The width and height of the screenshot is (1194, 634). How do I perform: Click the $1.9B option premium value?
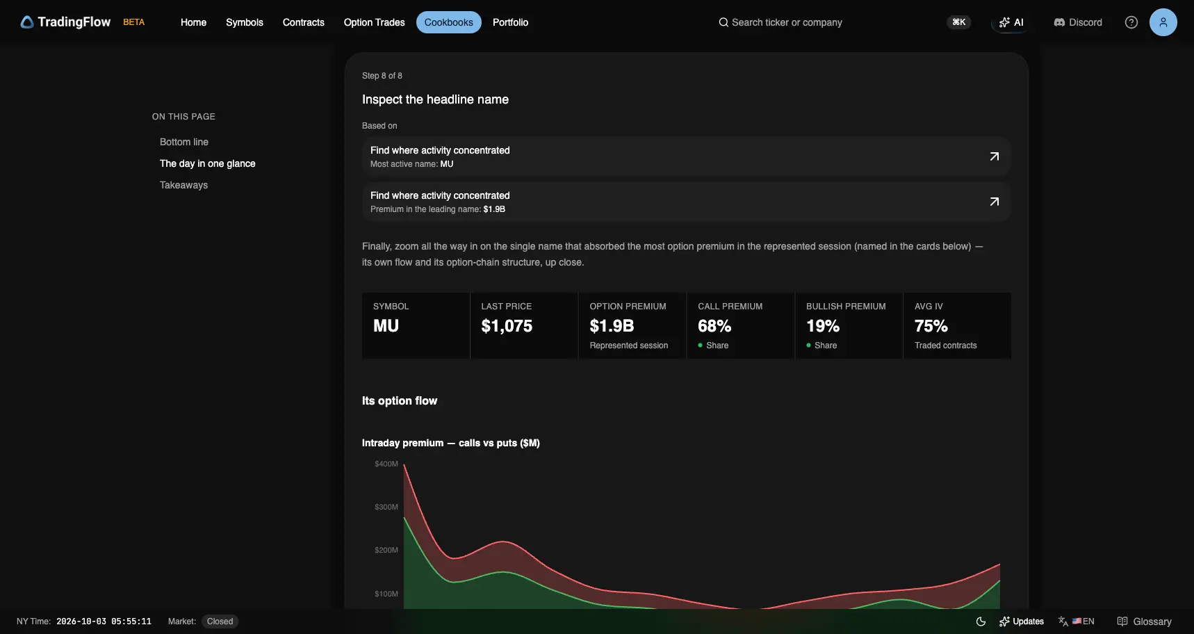coord(612,326)
